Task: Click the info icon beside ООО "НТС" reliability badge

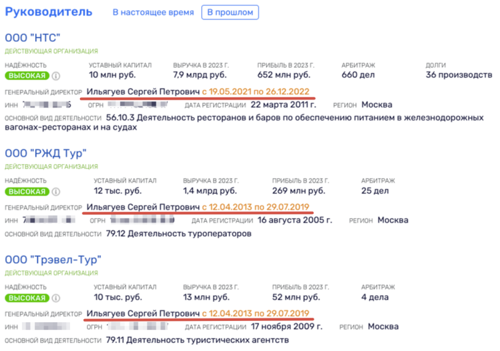Action: [x=56, y=76]
